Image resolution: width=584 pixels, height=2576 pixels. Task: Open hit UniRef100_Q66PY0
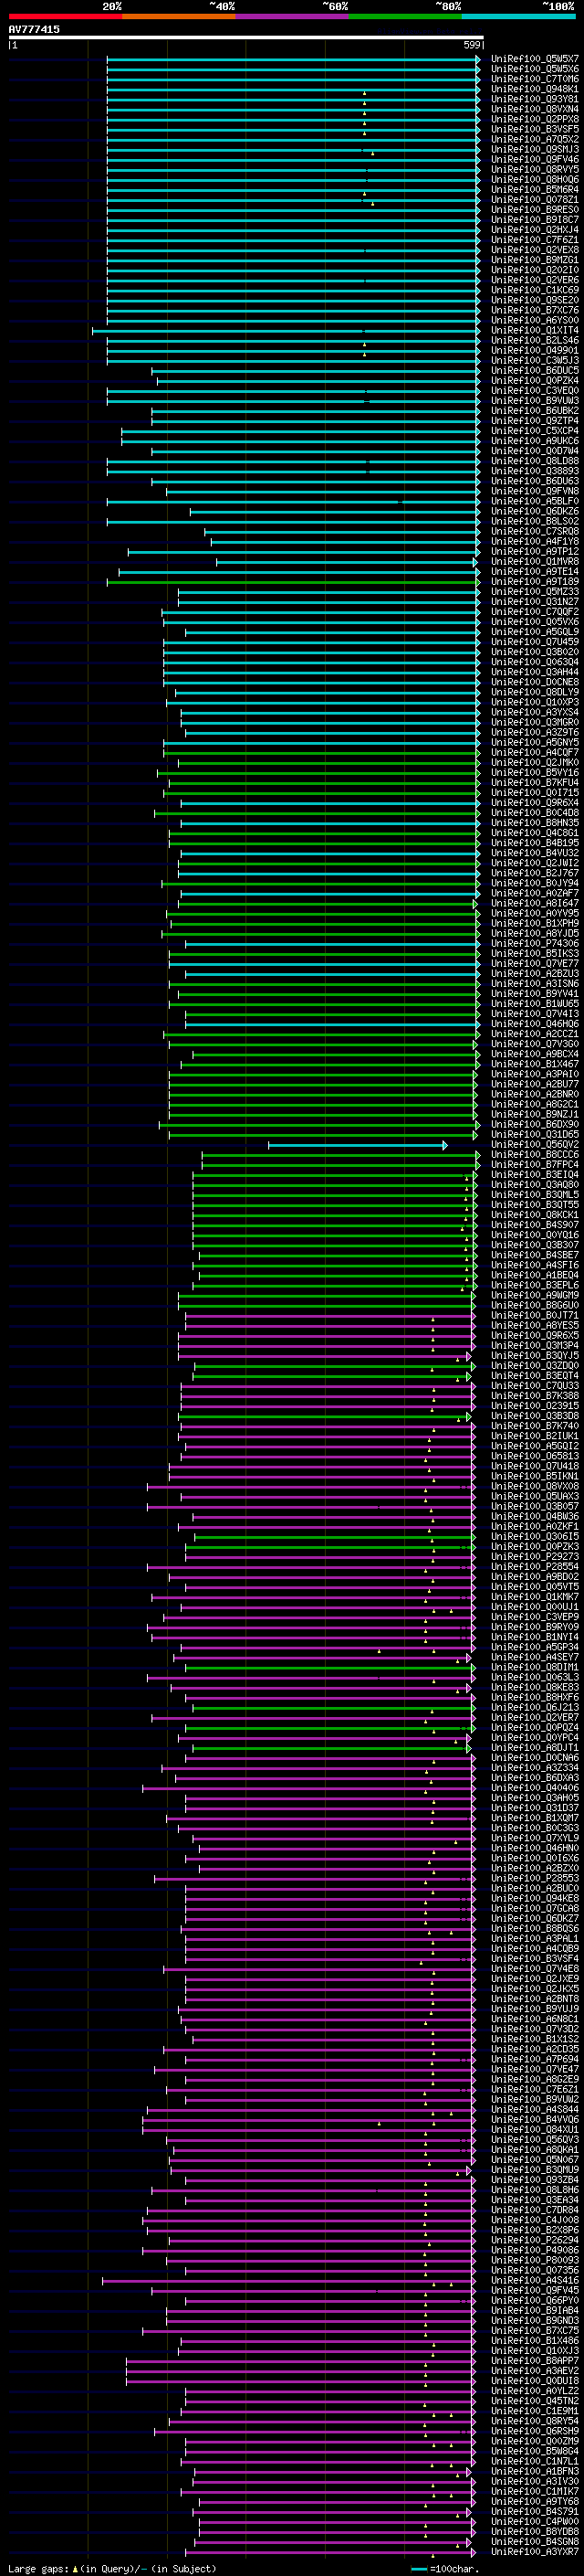click(x=535, y=2301)
